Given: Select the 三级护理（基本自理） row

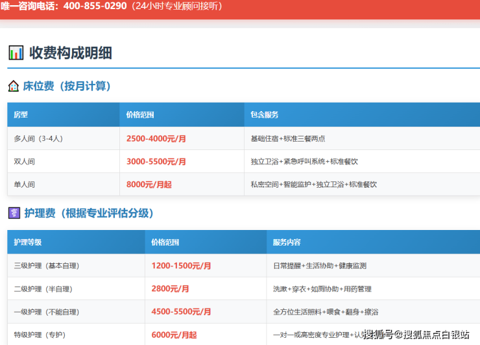Looking at the screenshot, I should (x=43, y=266).
